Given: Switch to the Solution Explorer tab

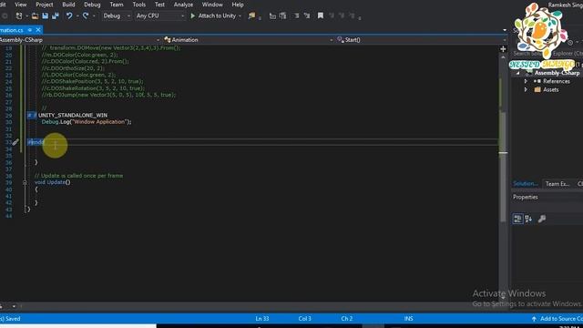Looking at the screenshot, I should click(x=526, y=184).
